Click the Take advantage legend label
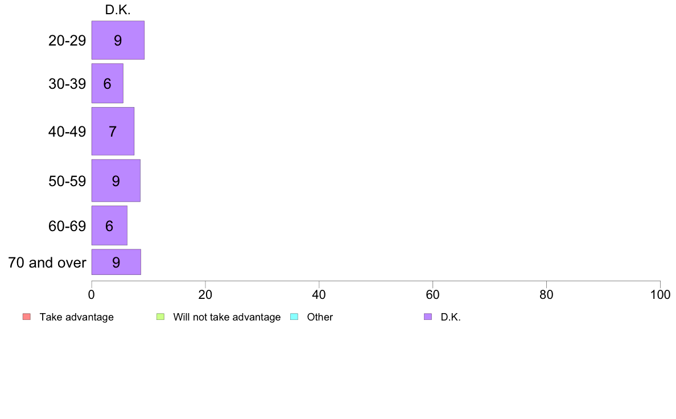Image resolution: width=676 pixels, height=419 pixels. point(77,317)
